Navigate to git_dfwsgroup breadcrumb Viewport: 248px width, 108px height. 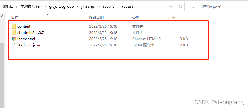click(61, 7)
